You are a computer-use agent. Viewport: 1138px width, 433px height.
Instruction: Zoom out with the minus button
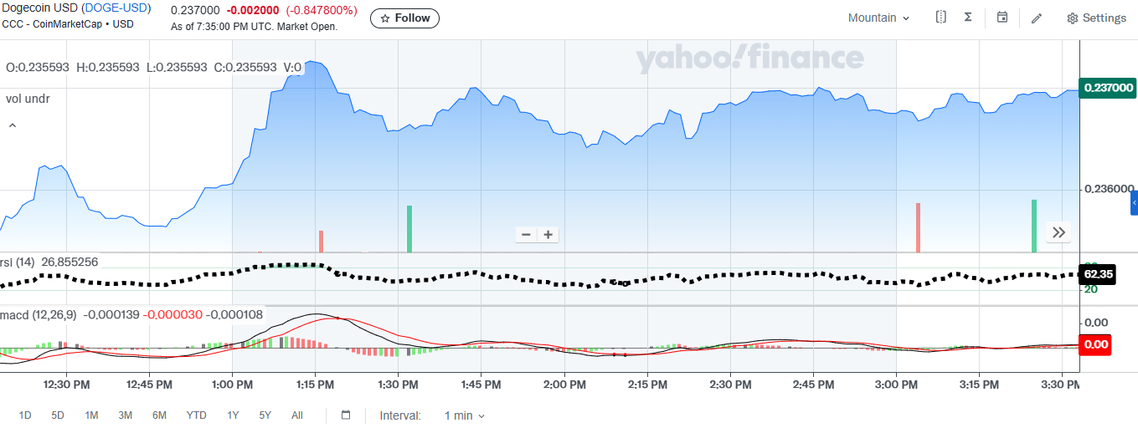(526, 235)
